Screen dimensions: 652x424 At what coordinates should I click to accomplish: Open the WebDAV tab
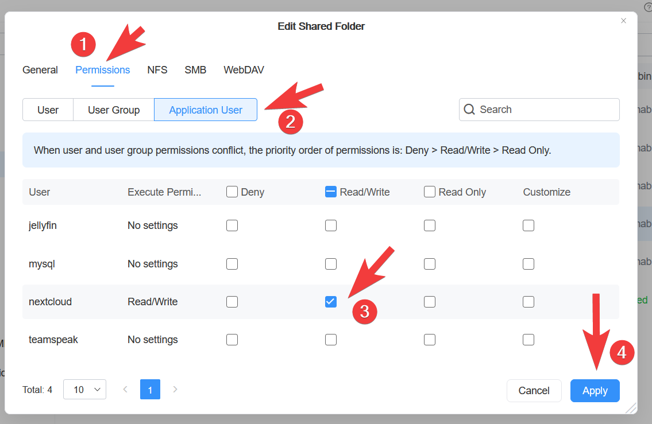pyautogui.click(x=244, y=70)
